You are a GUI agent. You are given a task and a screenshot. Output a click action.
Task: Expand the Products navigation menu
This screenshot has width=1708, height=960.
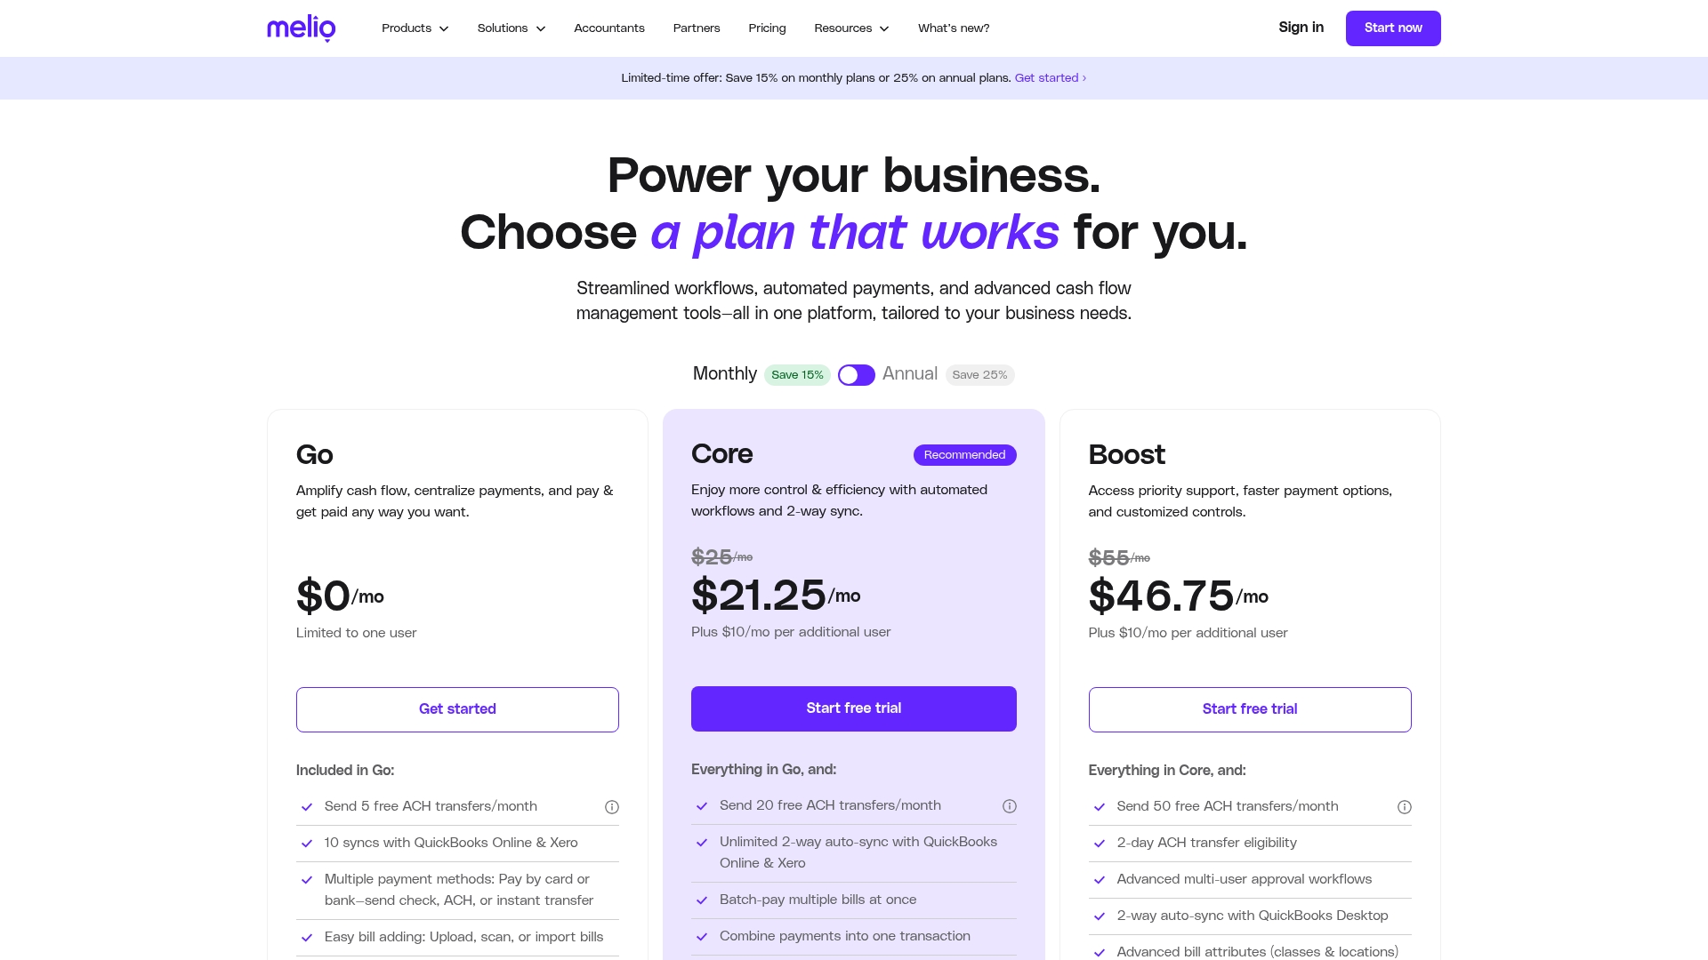[x=414, y=28]
